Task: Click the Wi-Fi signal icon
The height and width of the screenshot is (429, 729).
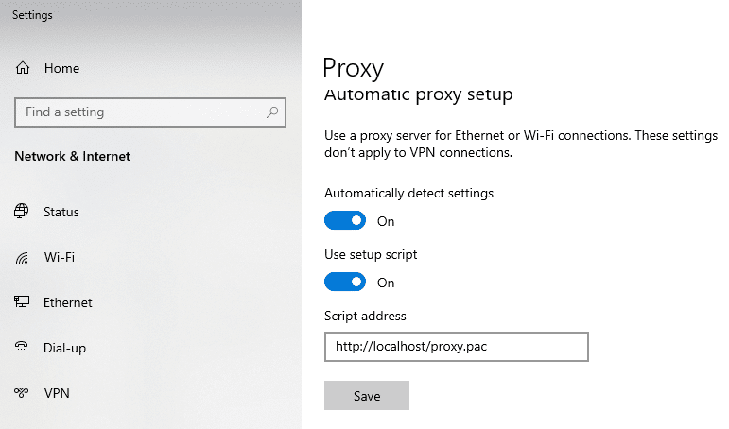Action: pos(22,257)
